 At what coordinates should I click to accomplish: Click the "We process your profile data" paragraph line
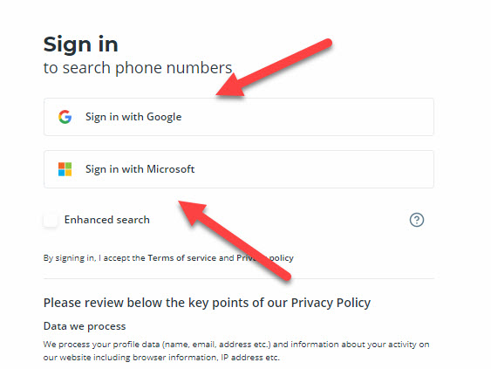[236, 345]
